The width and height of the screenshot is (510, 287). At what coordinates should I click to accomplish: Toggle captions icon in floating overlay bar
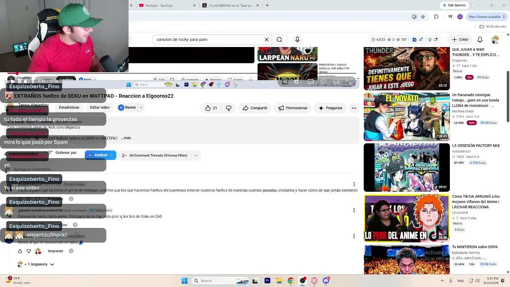pyautogui.click(x=310, y=82)
